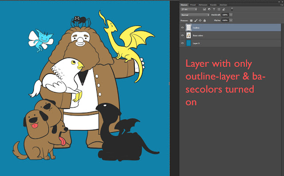This screenshot has height=176, width=284.
Task: Click the Deckkraft label
Action: (216, 15)
